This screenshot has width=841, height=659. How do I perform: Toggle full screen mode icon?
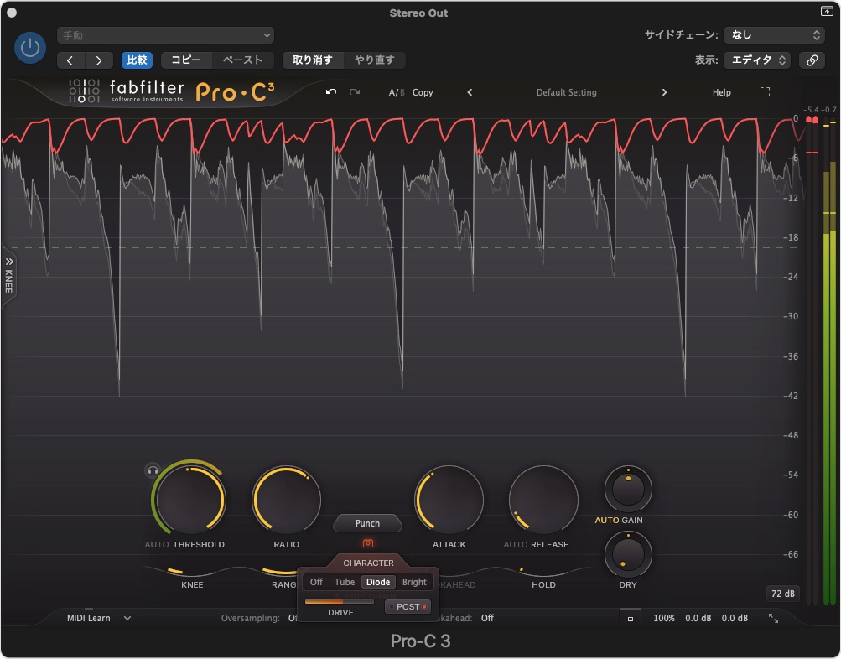click(x=765, y=92)
